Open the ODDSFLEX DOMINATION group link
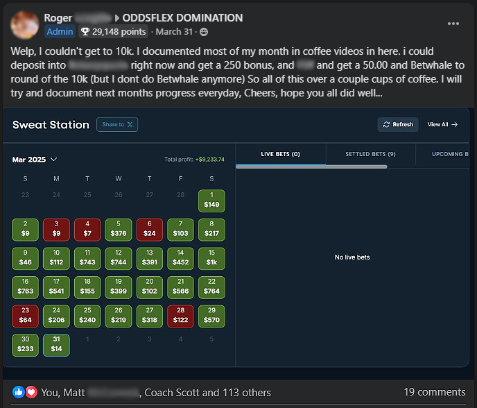Viewport: 477px width, 408px height. coord(182,18)
